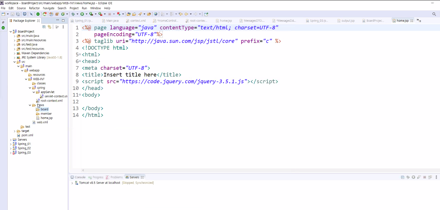The width and height of the screenshot is (440, 210).
Task: Start the server in profile mode
Action: tap(419, 177)
